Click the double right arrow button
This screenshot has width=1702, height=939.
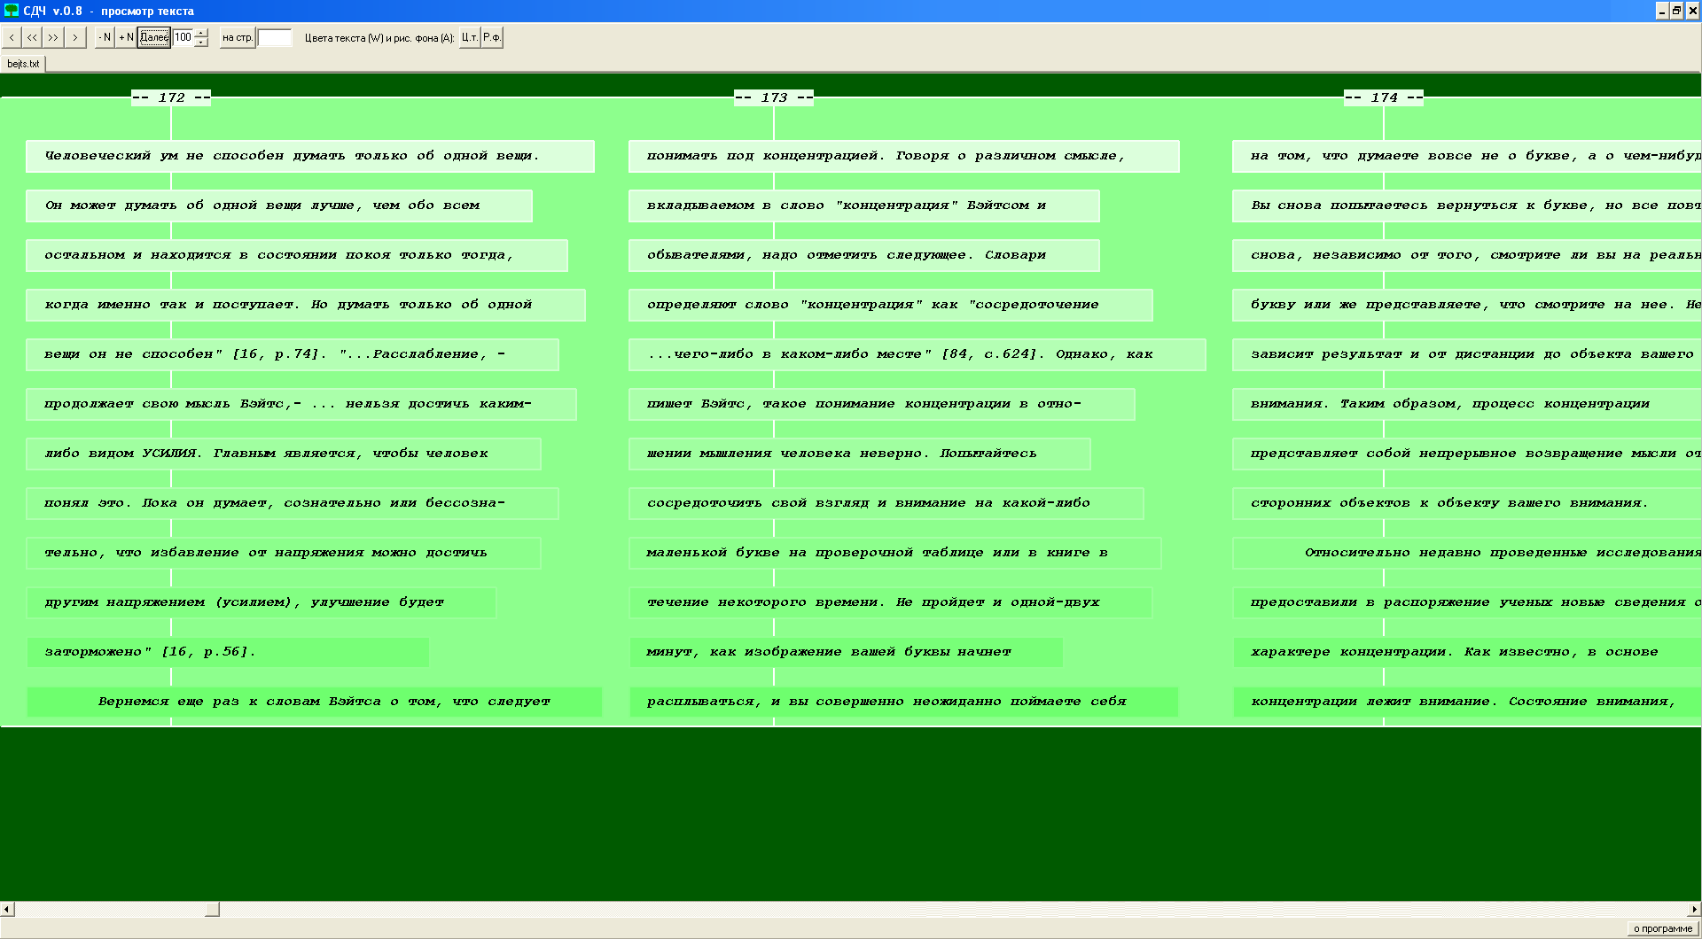click(53, 37)
